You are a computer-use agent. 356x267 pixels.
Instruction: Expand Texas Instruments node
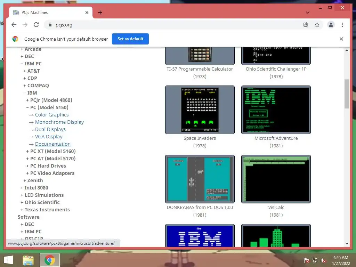tap(45, 210)
